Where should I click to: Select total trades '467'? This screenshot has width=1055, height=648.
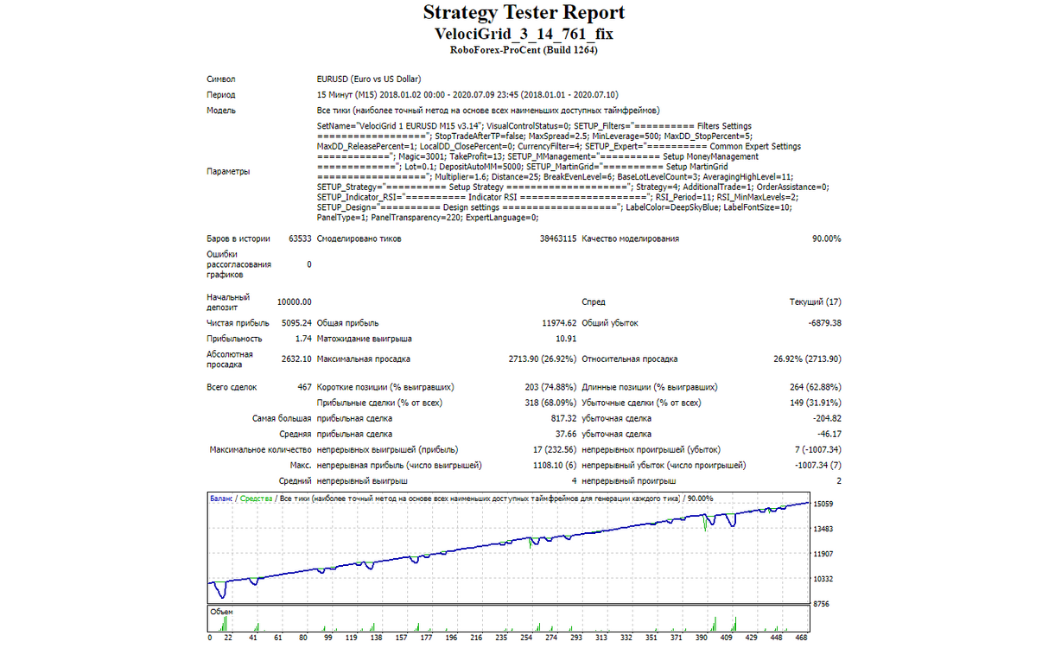coord(304,387)
